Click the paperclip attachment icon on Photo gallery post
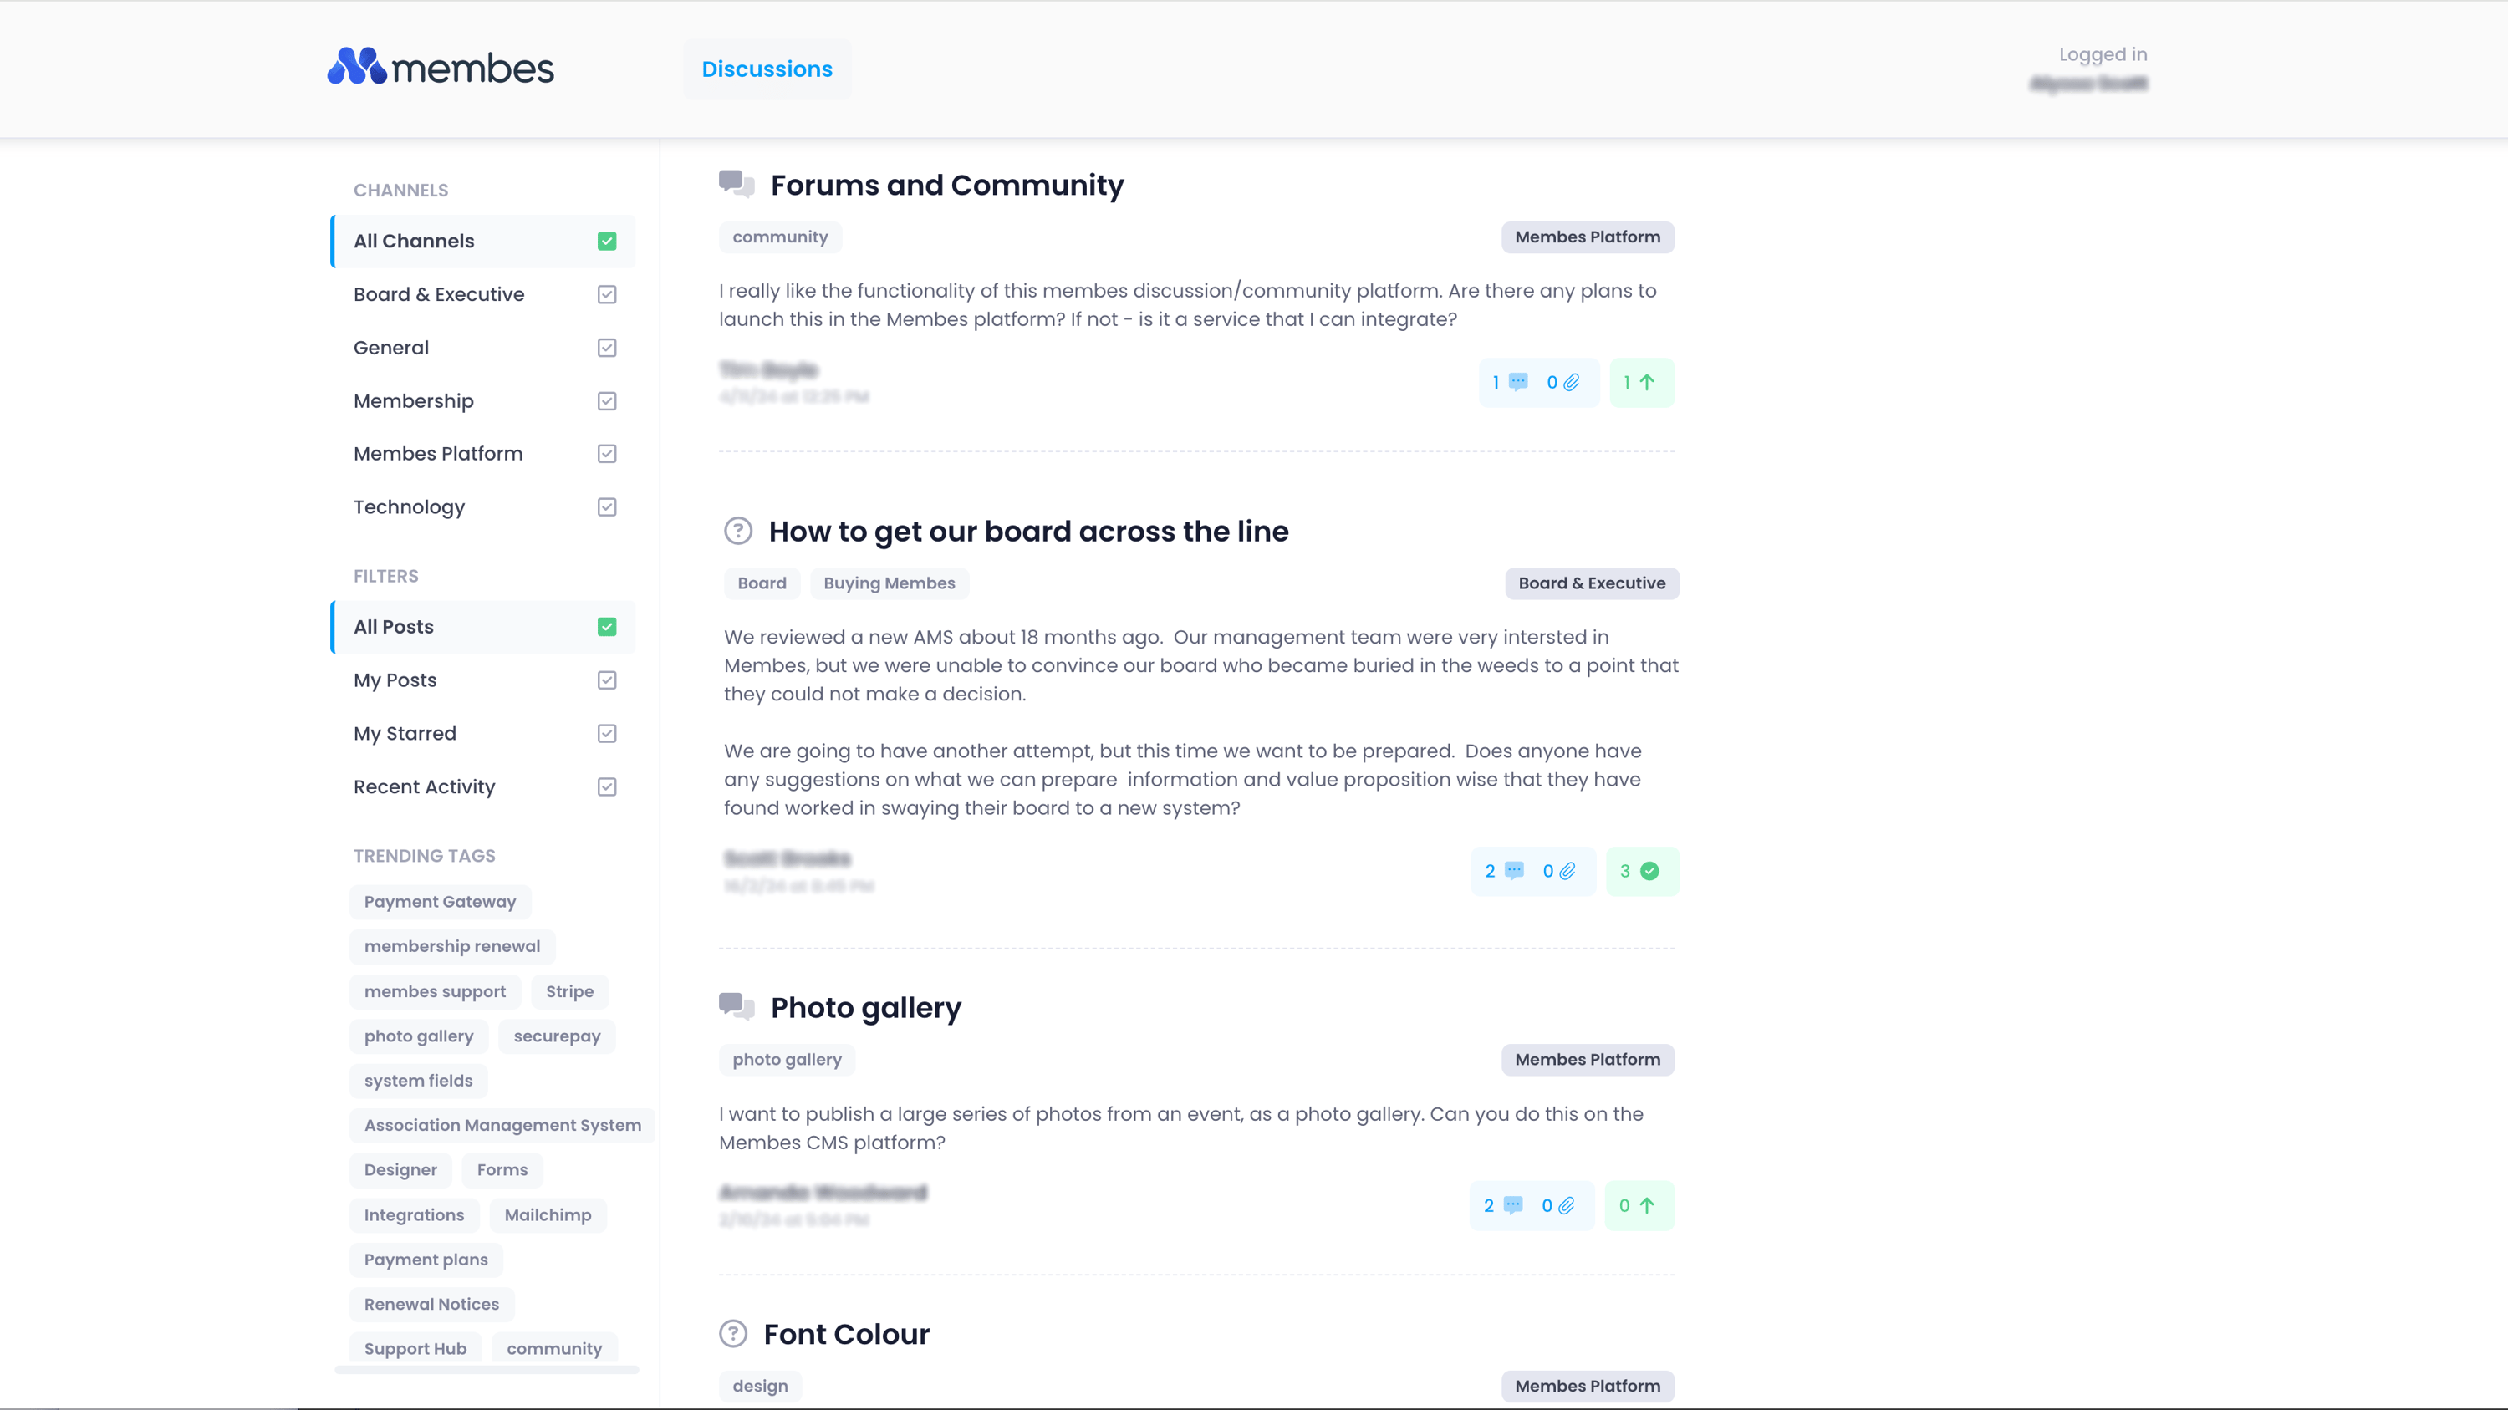The width and height of the screenshot is (2508, 1410). (x=1567, y=1204)
